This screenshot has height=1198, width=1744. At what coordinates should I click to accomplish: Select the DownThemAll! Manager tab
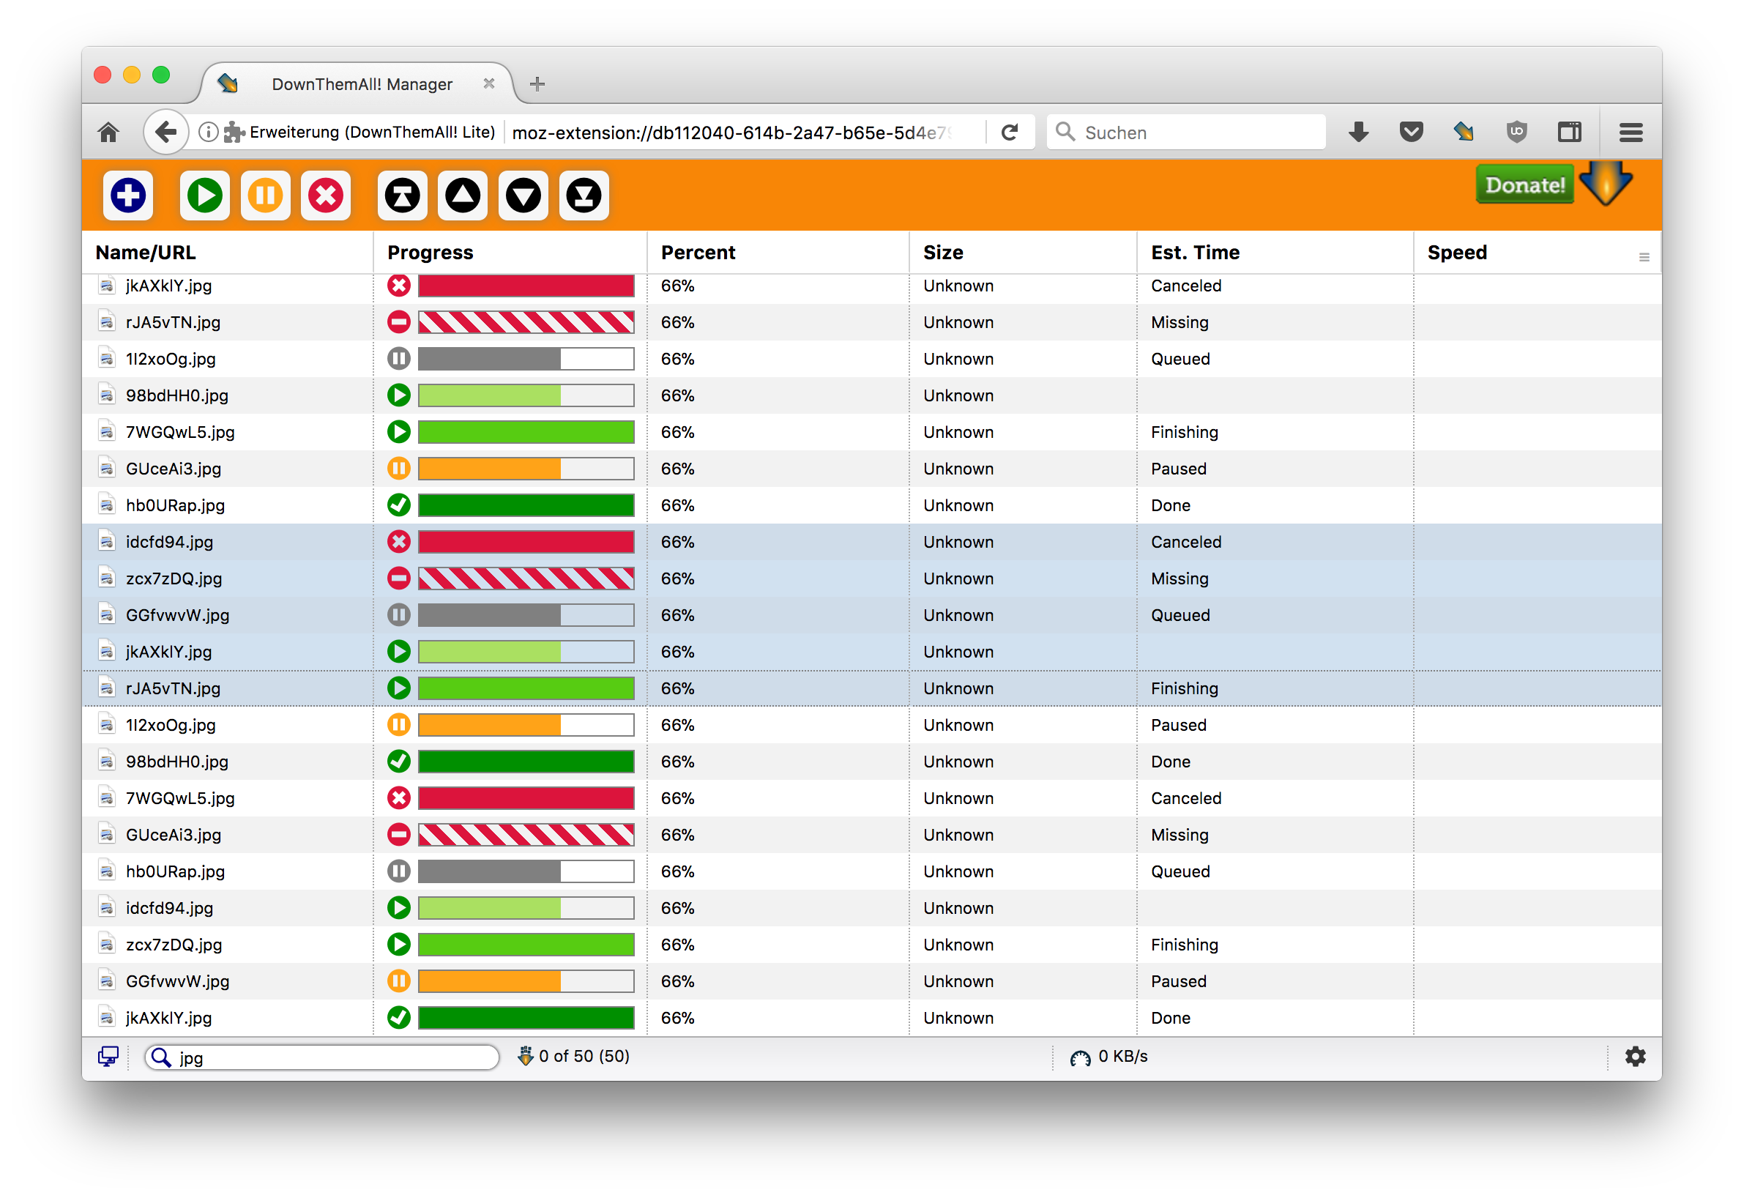coord(362,84)
